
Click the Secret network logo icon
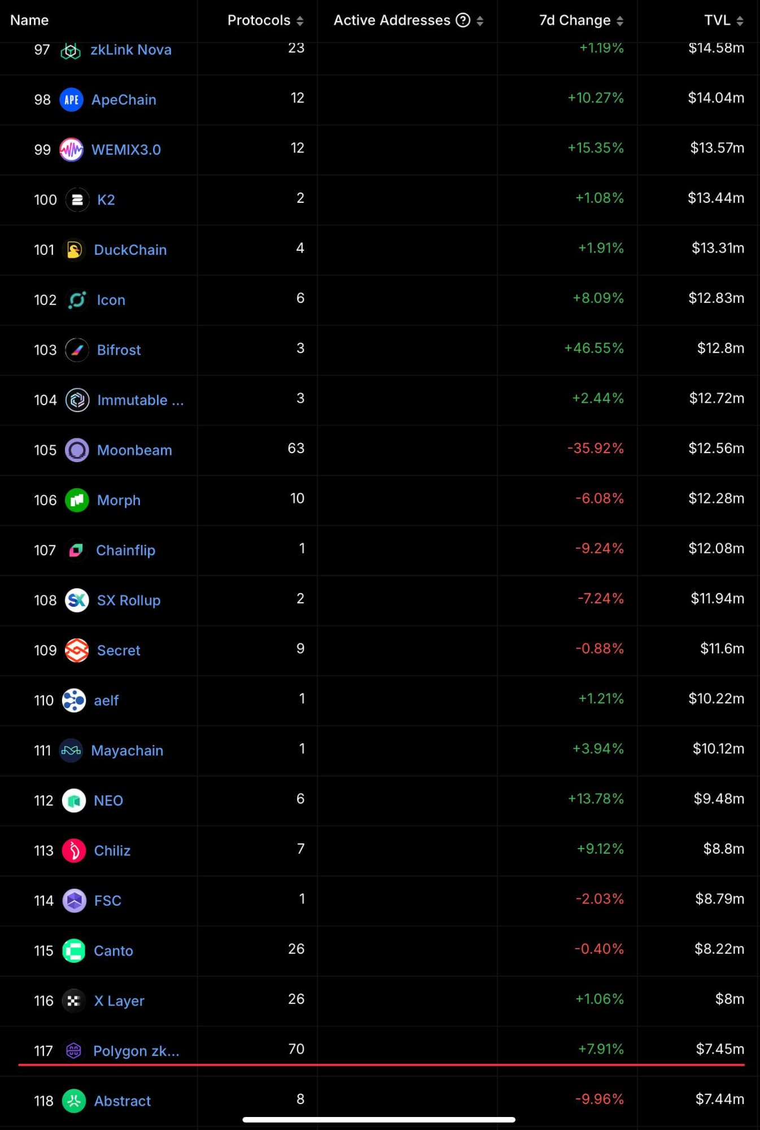77,650
